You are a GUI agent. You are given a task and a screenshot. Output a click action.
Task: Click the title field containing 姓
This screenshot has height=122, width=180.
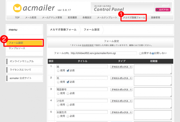coord(82,66)
